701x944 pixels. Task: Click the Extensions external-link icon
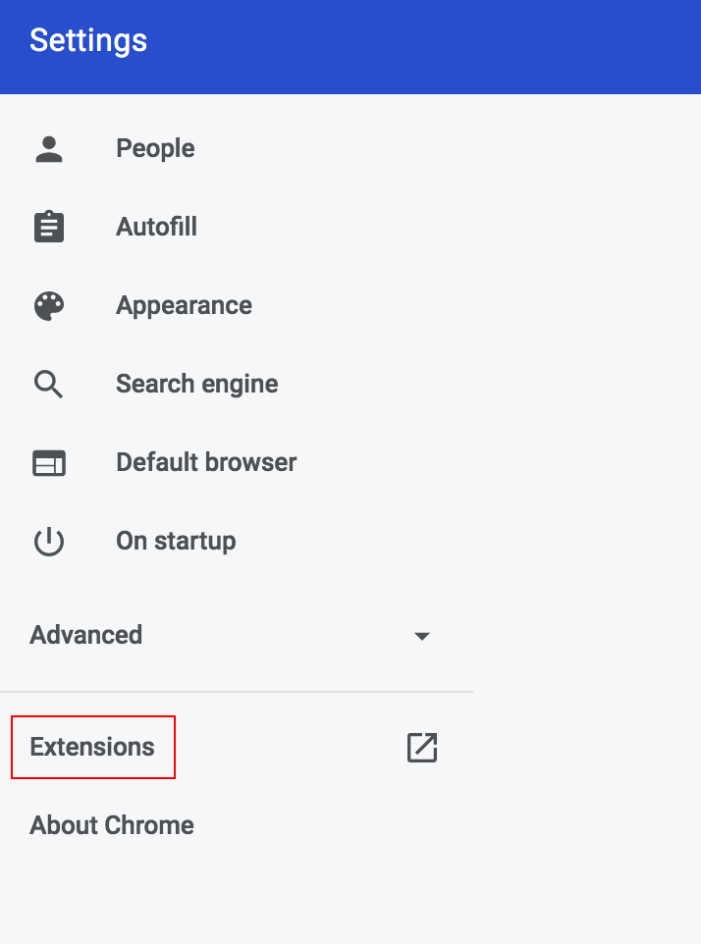point(421,747)
